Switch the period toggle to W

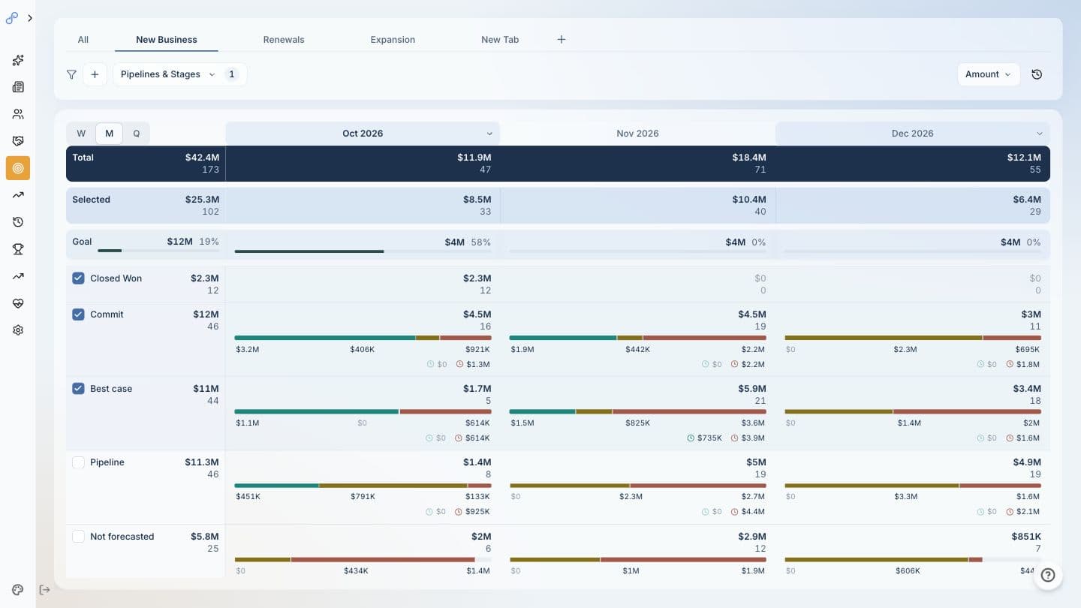81,134
